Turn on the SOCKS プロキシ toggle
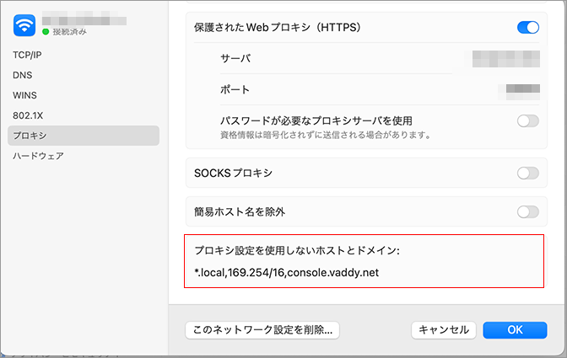The width and height of the screenshot is (567, 358). (528, 174)
